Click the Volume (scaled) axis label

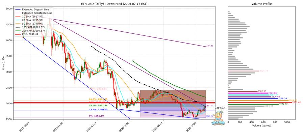click(x=261, y=126)
